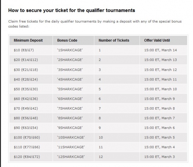Click the '6SHARKCAGE' bonus code
Viewport: 193px width, 167px height.
[70, 99]
